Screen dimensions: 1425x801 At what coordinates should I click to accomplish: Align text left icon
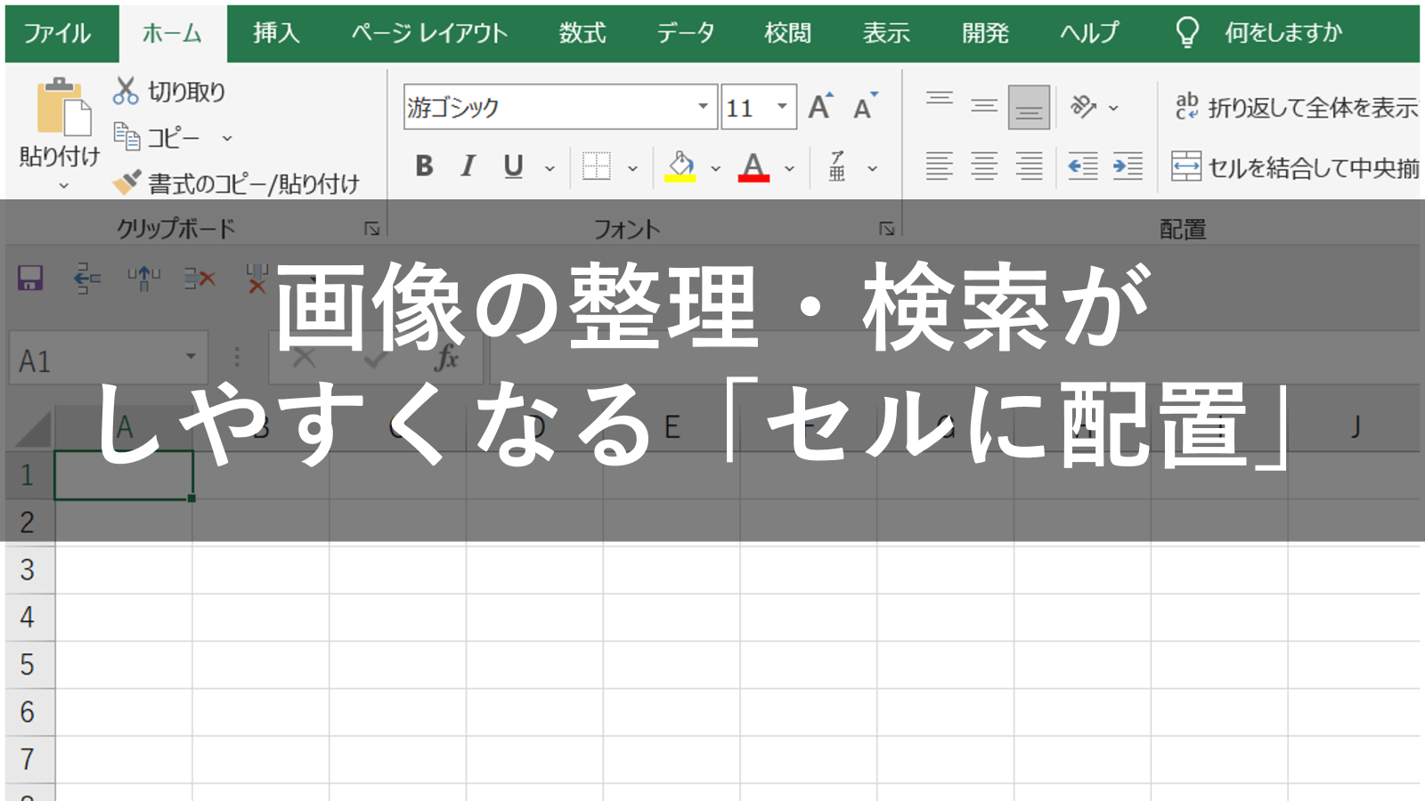(x=940, y=166)
